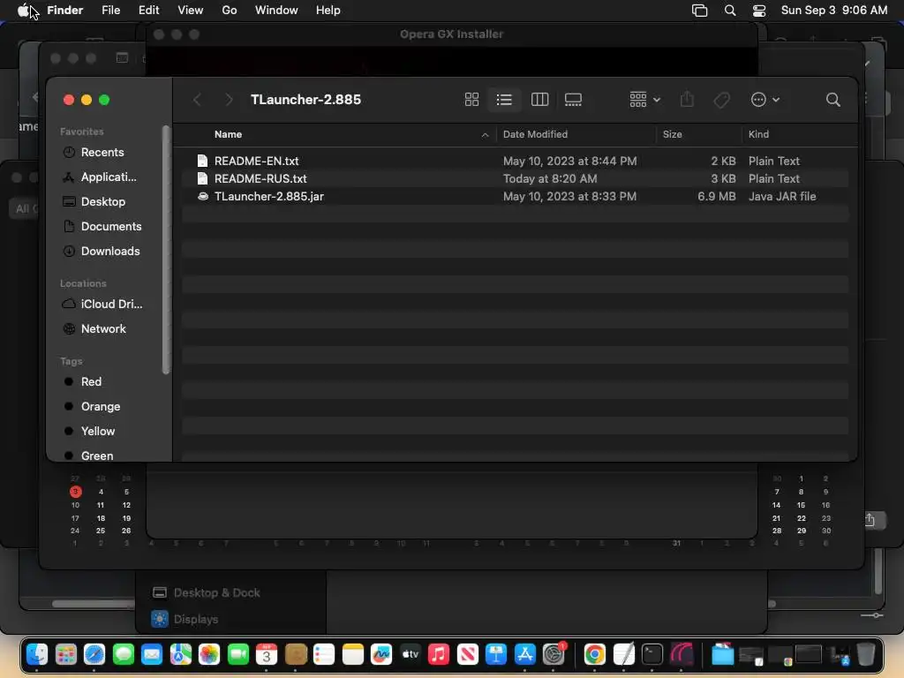Image resolution: width=904 pixels, height=678 pixels.
Task: Open Downloads in the sidebar
Action: pos(110,252)
